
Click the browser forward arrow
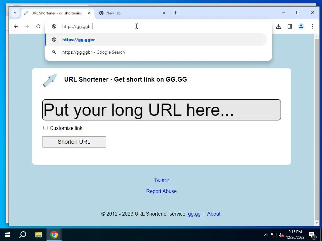[x=27, y=26]
